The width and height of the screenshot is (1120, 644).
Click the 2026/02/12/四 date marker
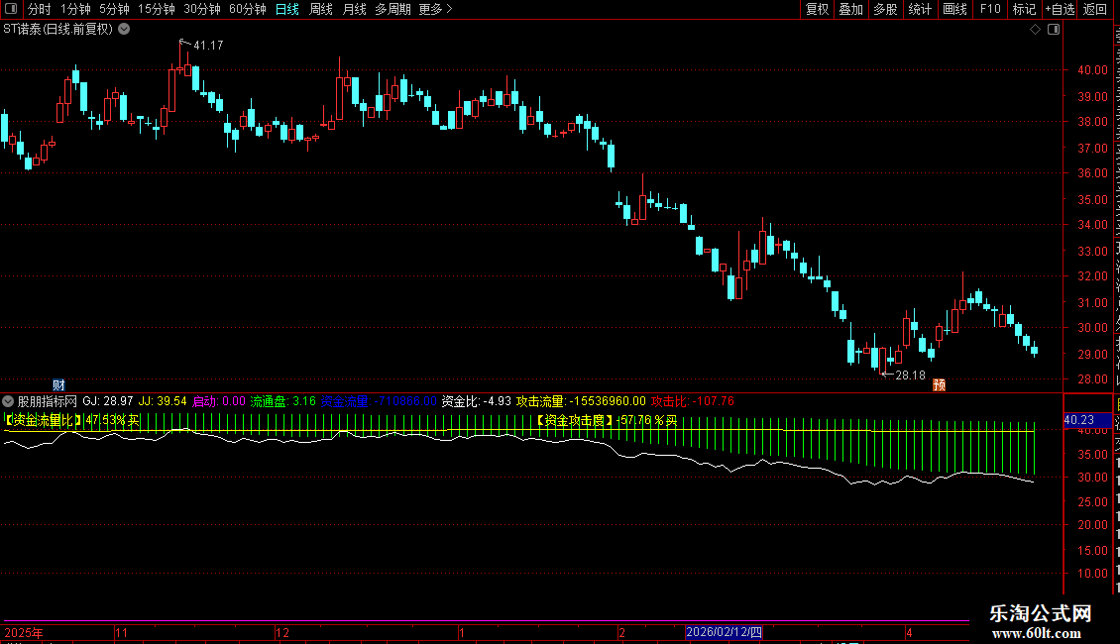[x=724, y=632]
